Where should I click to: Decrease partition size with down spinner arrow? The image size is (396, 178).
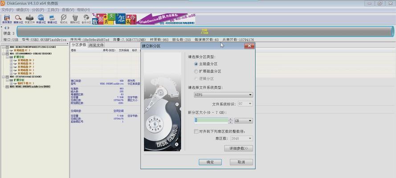point(230,122)
